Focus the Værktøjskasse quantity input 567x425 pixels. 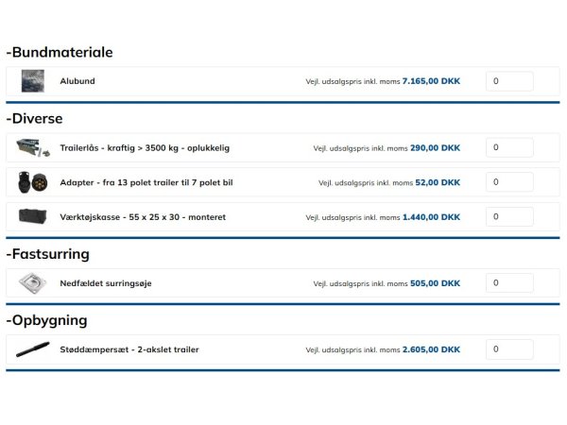coord(509,216)
